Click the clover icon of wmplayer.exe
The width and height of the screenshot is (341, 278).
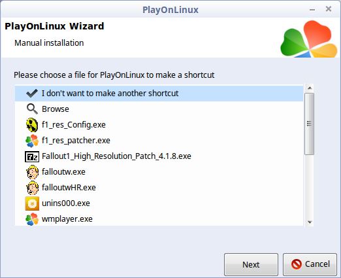32,219
